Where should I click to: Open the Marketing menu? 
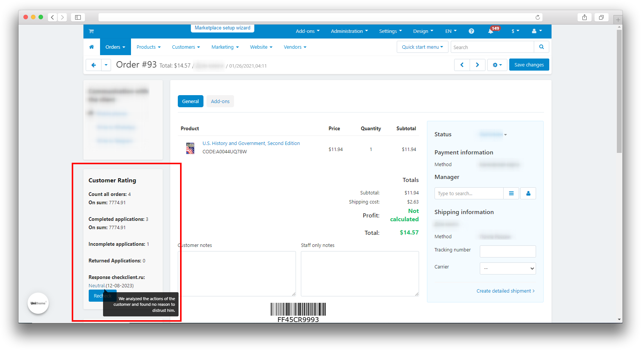(x=225, y=47)
